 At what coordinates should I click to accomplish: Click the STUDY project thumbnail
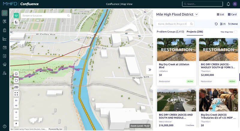[x=218, y=100]
